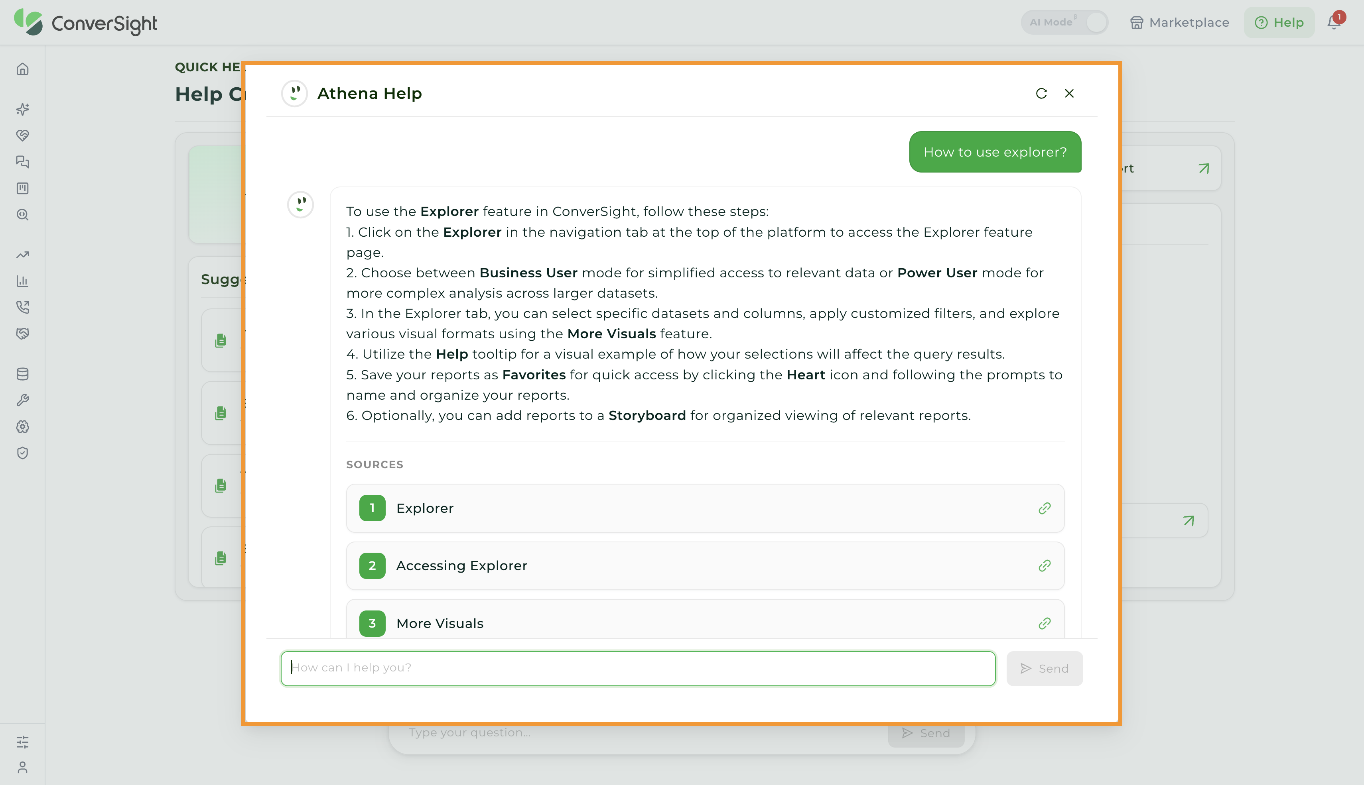Click the notifications bell icon
Image resolution: width=1364 pixels, height=785 pixels.
1334,22
